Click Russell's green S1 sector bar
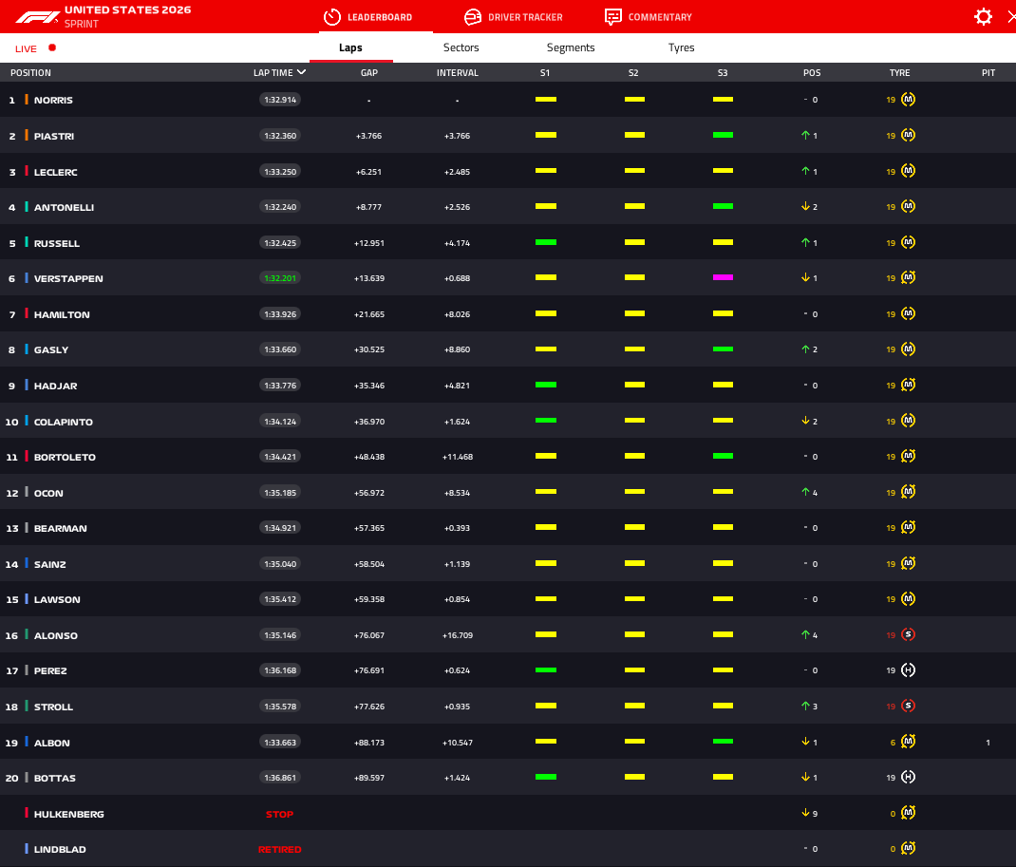The image size is (1016, 867). (x=546, y=242)
